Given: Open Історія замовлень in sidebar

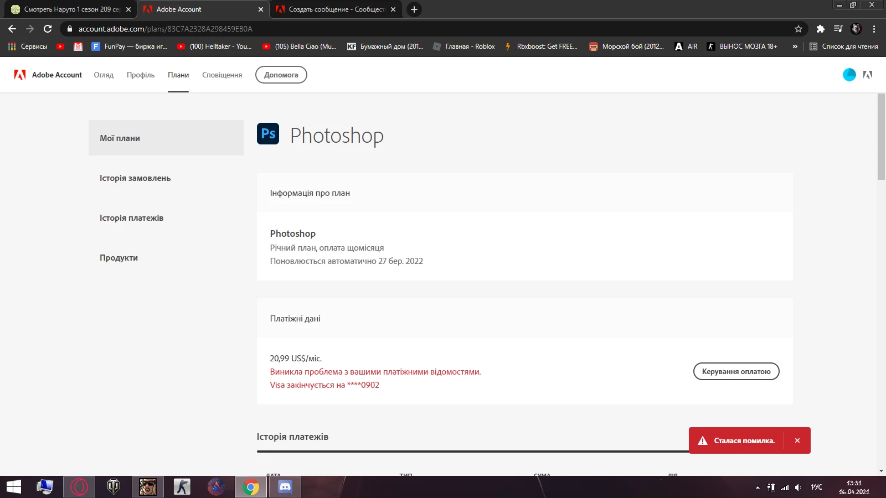Looking at the screenshot, I should click(x=135, y=178).
